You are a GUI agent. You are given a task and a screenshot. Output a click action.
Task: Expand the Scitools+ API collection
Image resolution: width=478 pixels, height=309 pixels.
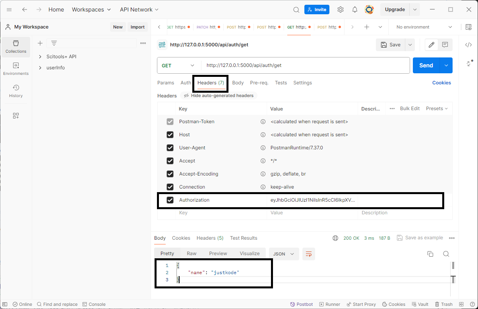[x=40, y=57]
